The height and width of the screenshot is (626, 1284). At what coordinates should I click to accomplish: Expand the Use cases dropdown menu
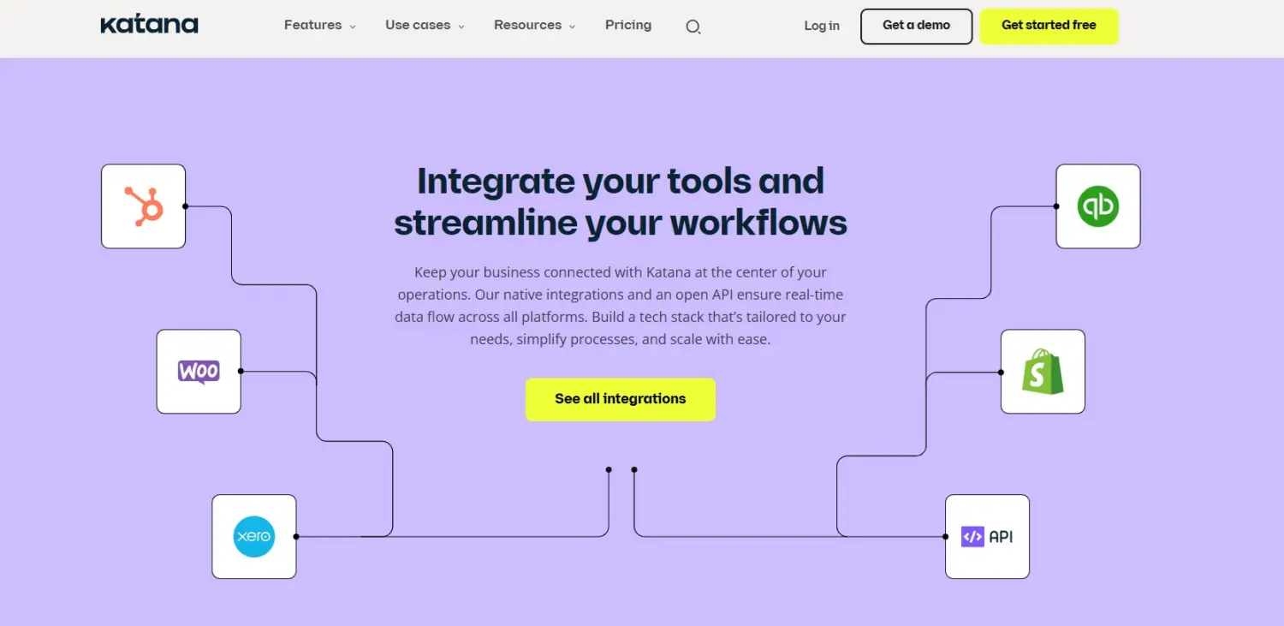click(x=425, y=25)
